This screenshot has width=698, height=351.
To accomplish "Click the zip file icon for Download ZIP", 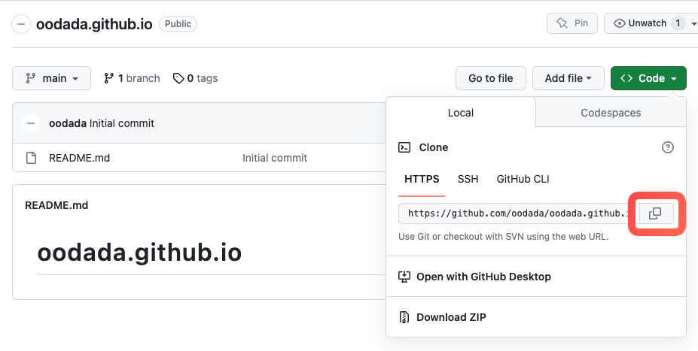I will [404, 317].
